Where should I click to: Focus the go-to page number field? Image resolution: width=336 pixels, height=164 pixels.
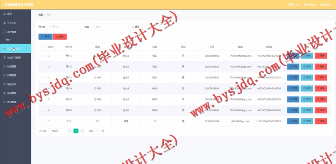click(98, 131)
